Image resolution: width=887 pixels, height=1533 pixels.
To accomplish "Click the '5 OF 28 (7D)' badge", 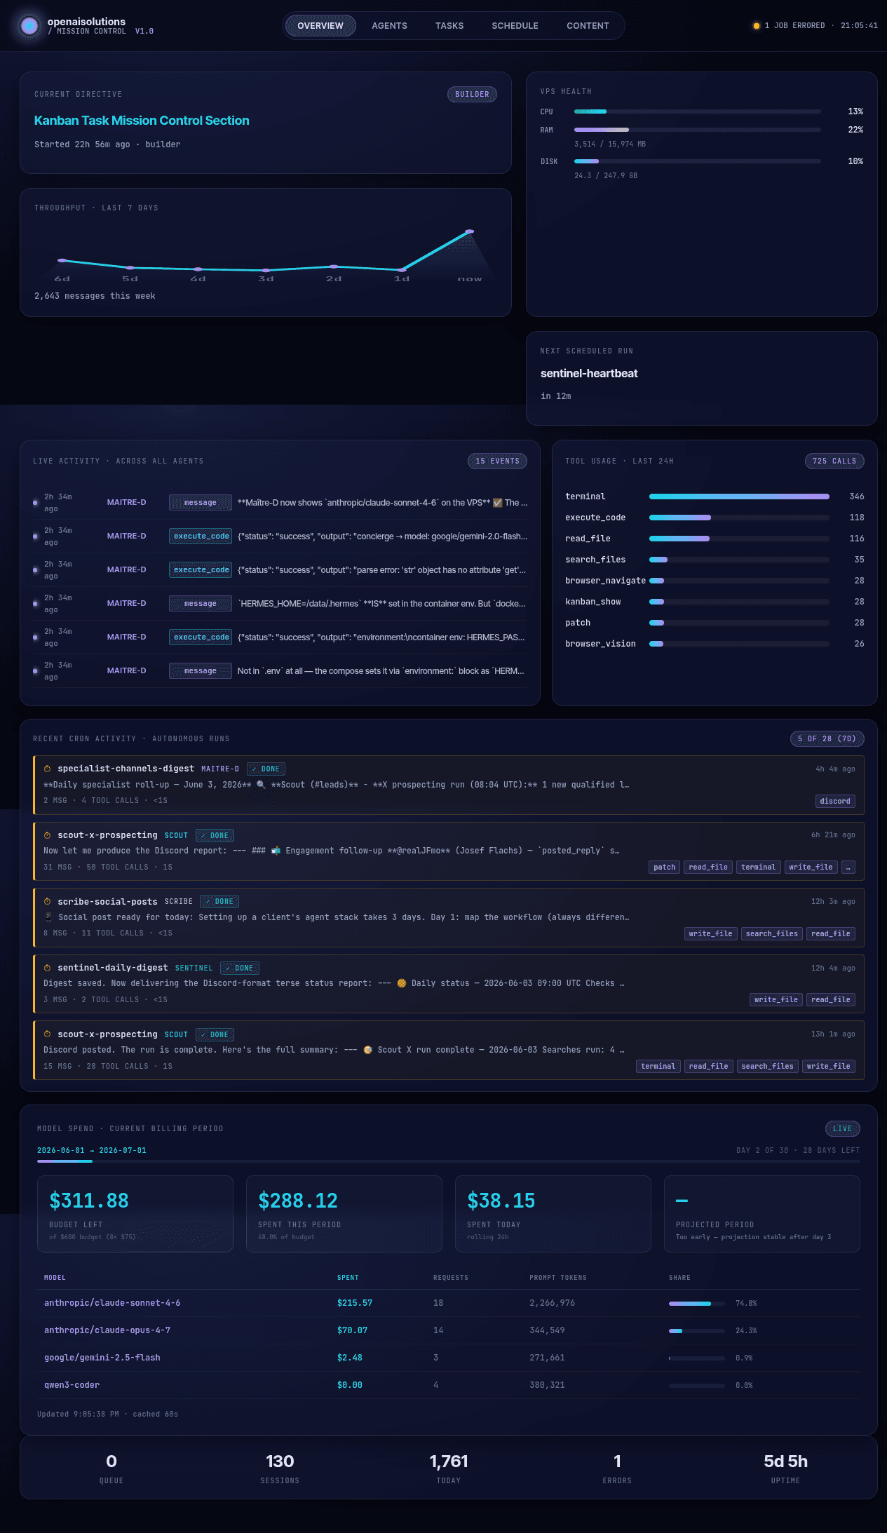I will (x=827, y=738).
